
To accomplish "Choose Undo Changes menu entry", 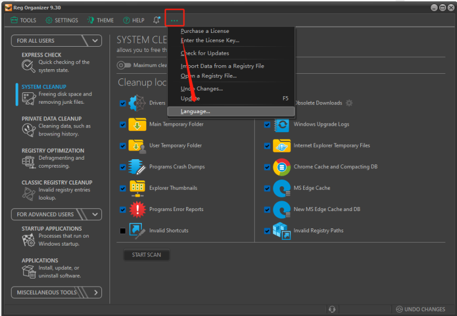I will click(x=202, y=89).
